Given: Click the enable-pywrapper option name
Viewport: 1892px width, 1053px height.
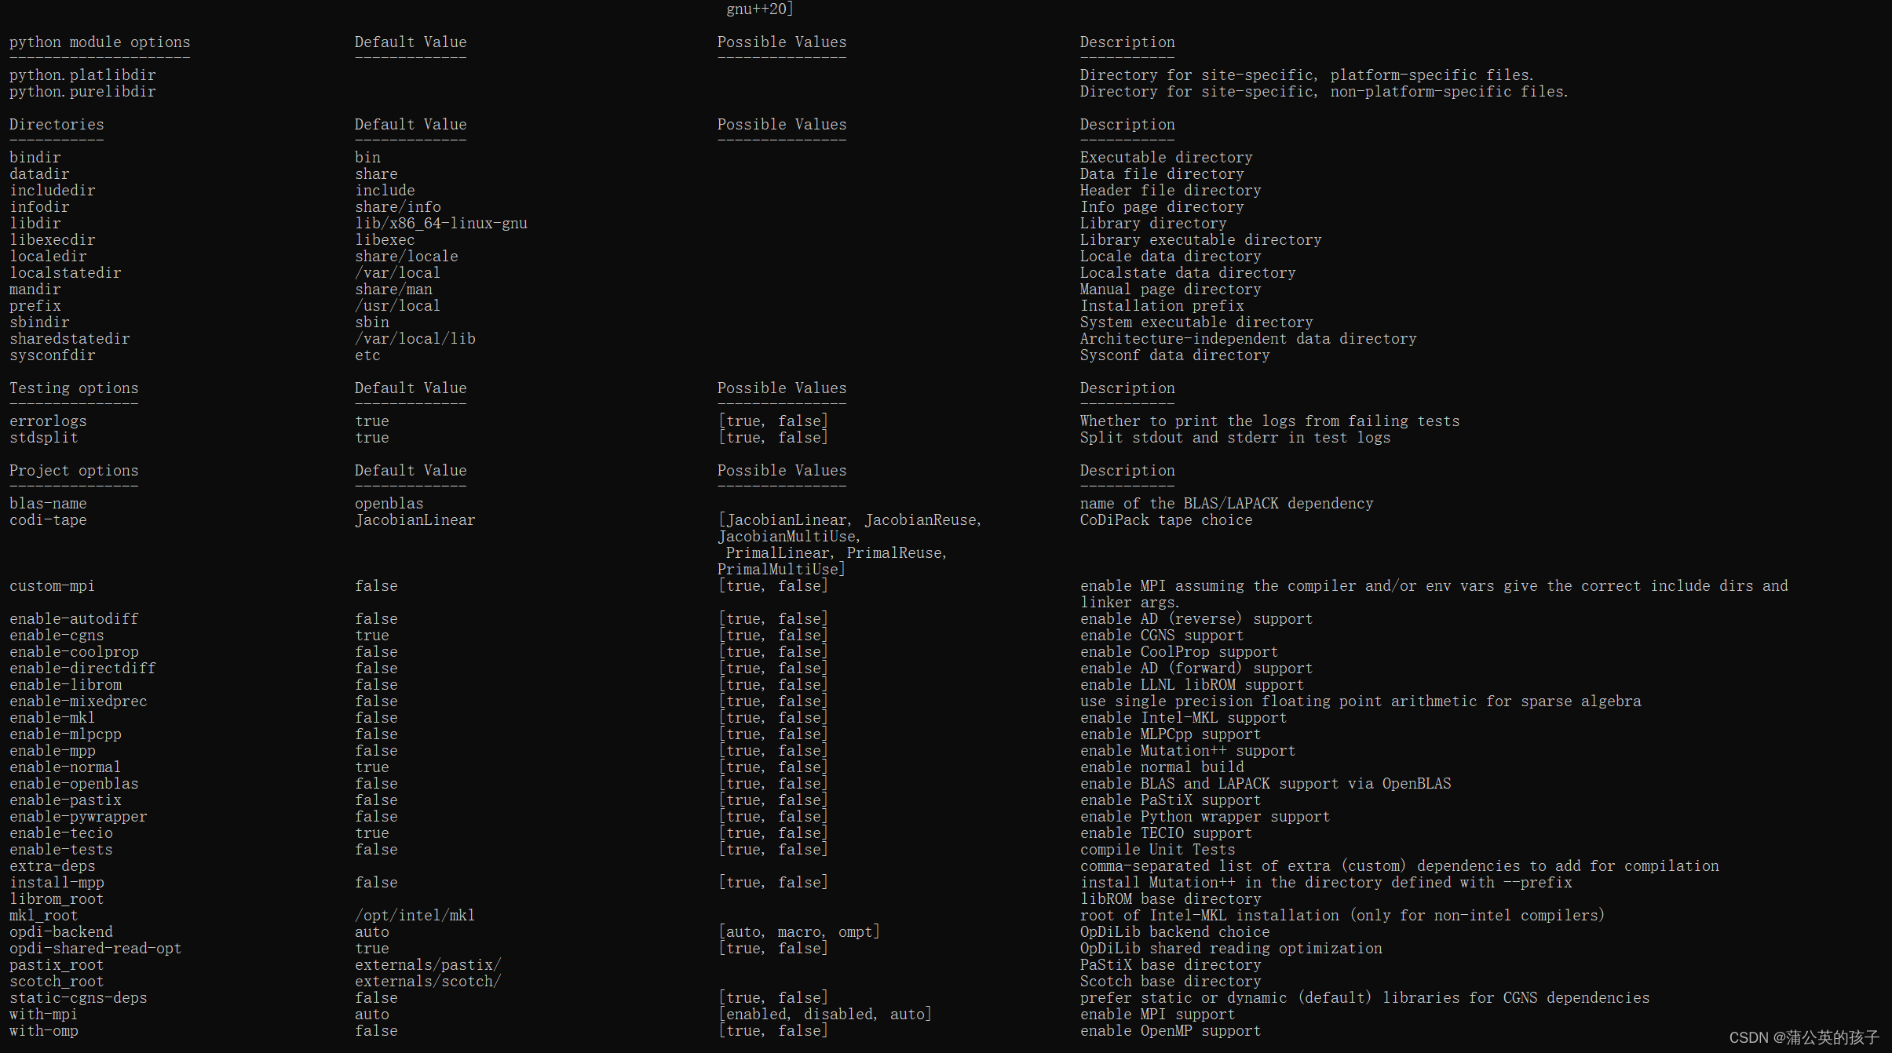Looking at the screenshot, I should coord(79,817).
